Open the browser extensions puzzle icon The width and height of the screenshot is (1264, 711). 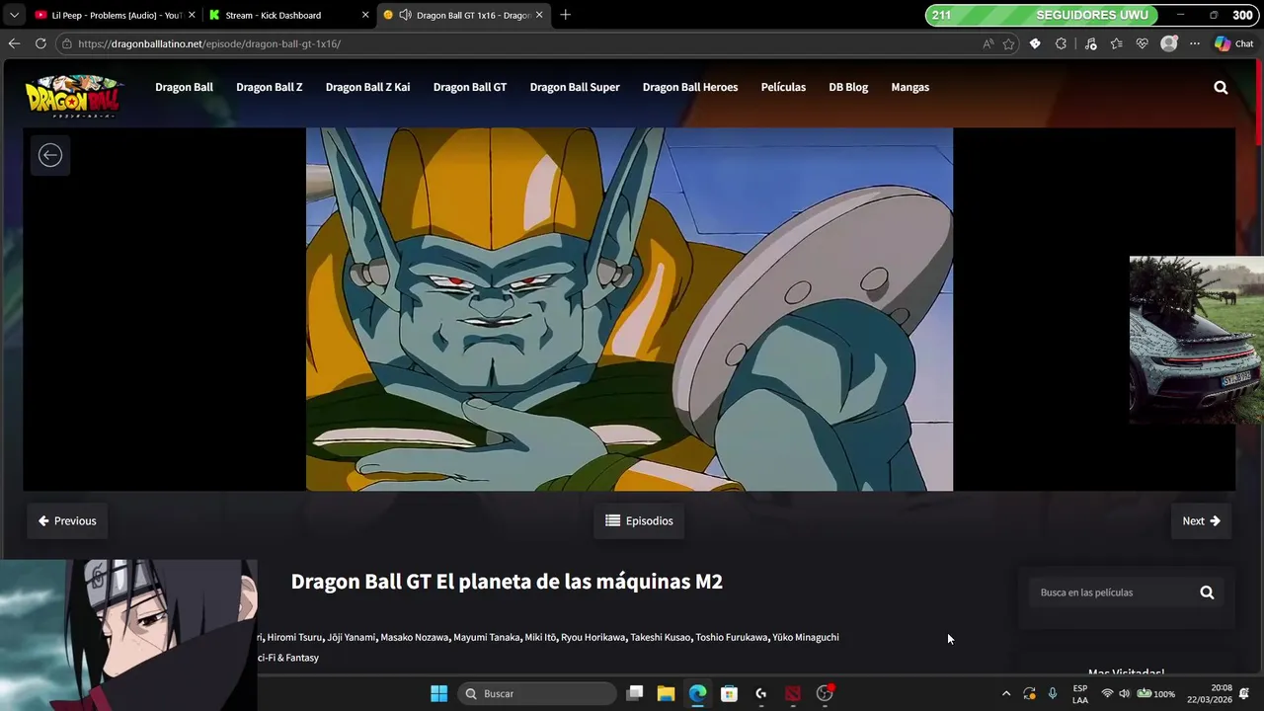click(1061, 43)
